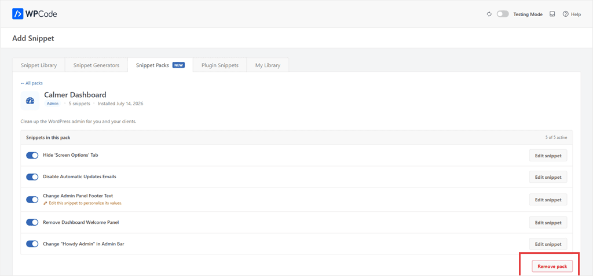This screenshot has height=276, width=593.
Task: Click the pack description about cleaning up admin
Action: pos(78,122)
